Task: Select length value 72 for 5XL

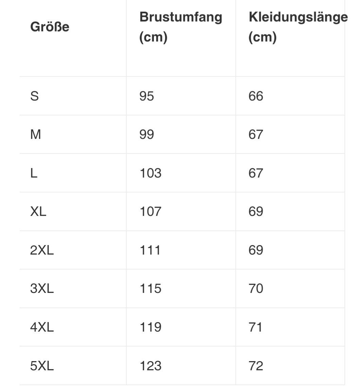Action: click(256, 366)
